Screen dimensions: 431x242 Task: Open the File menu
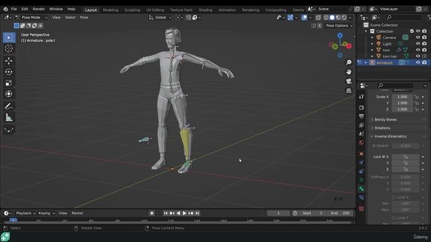pos(13,9)
